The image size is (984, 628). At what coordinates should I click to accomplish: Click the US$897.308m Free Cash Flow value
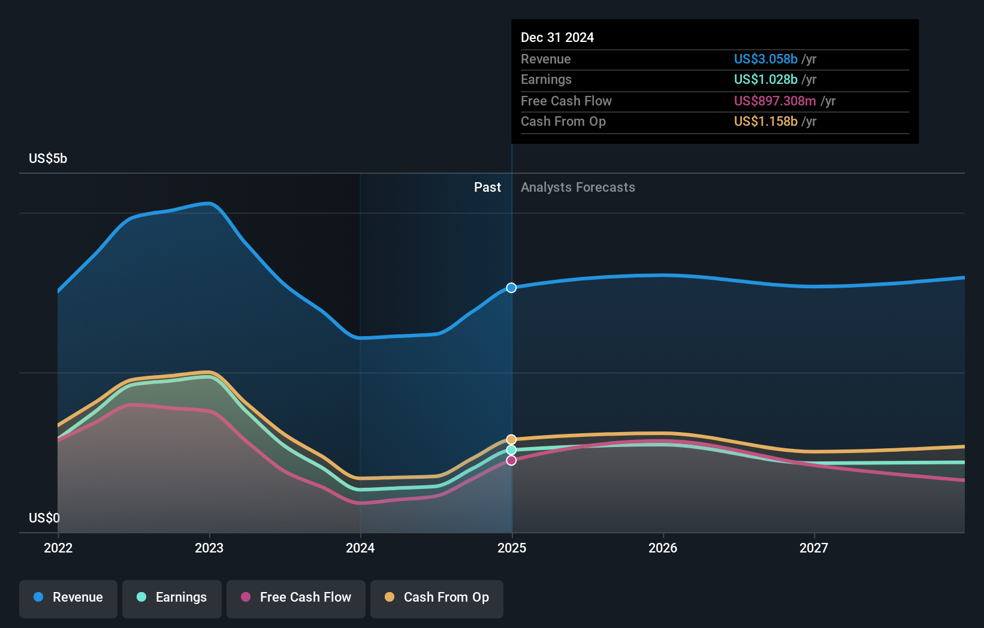(x=774, y=101)
